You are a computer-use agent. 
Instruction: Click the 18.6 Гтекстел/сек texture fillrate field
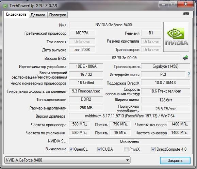(x=166, y=91)
